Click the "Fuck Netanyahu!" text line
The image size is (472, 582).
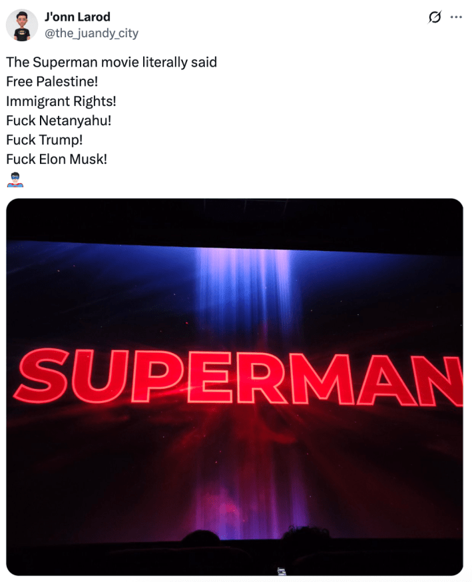59,121
